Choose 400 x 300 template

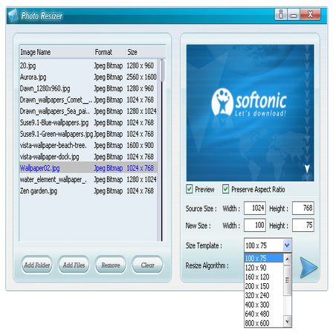264,305
